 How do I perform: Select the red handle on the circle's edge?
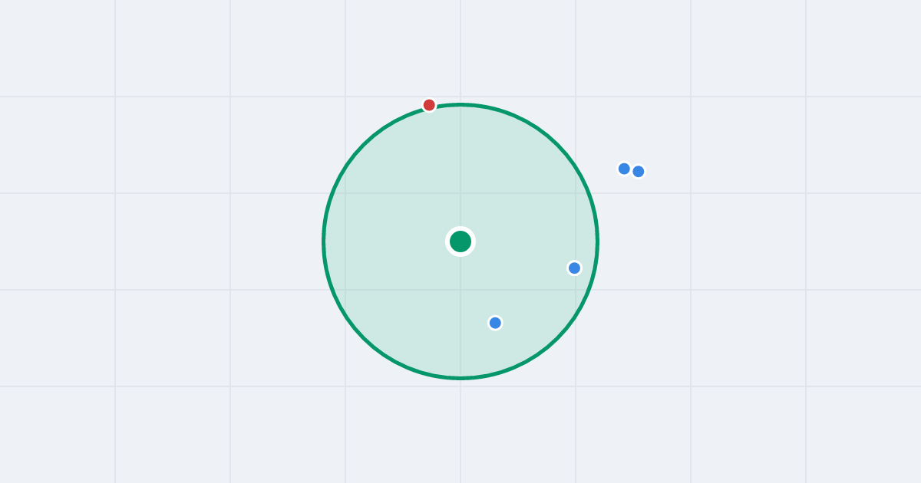click(x=429, y=105)
